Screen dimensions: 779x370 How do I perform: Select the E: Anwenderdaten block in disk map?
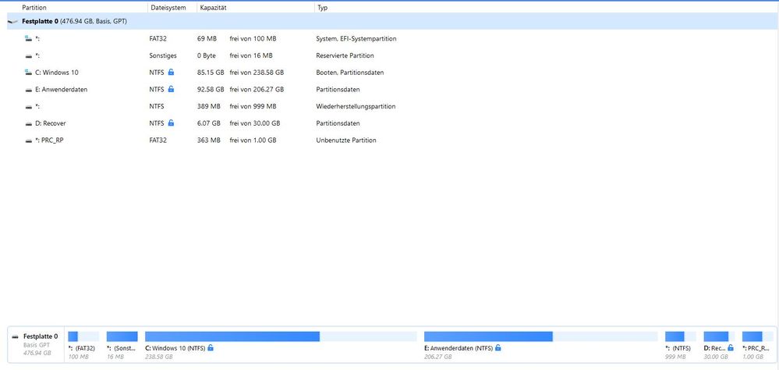pyautogui.click(x=540, y=342)
